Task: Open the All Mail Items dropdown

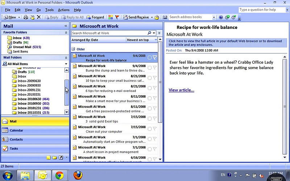Action: coord(66,64)
